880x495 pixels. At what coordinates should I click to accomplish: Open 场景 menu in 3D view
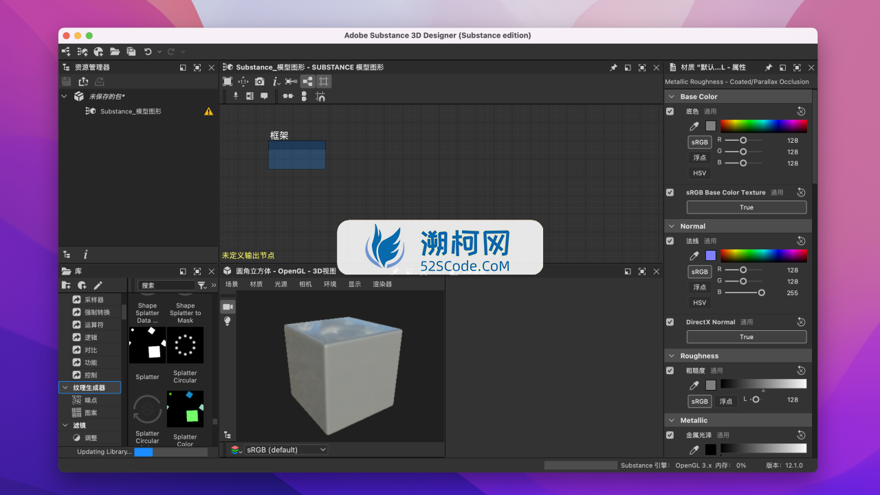pos(232,284)
